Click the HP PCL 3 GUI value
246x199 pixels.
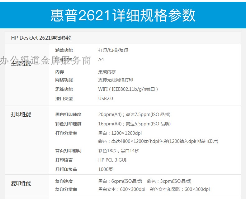112,160
